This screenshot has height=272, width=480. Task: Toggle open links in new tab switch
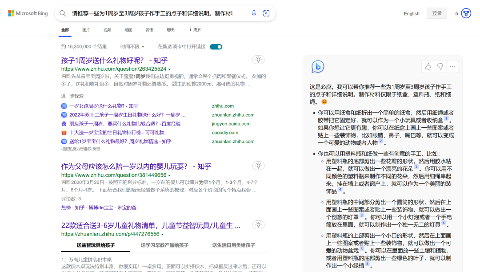click(x=216, y=47)
